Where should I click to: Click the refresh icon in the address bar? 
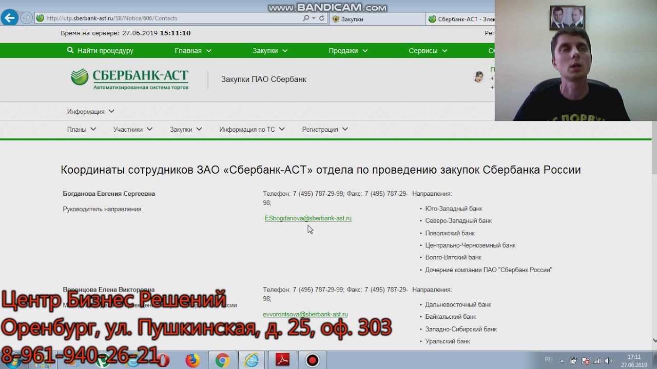[x=322, y=18]
